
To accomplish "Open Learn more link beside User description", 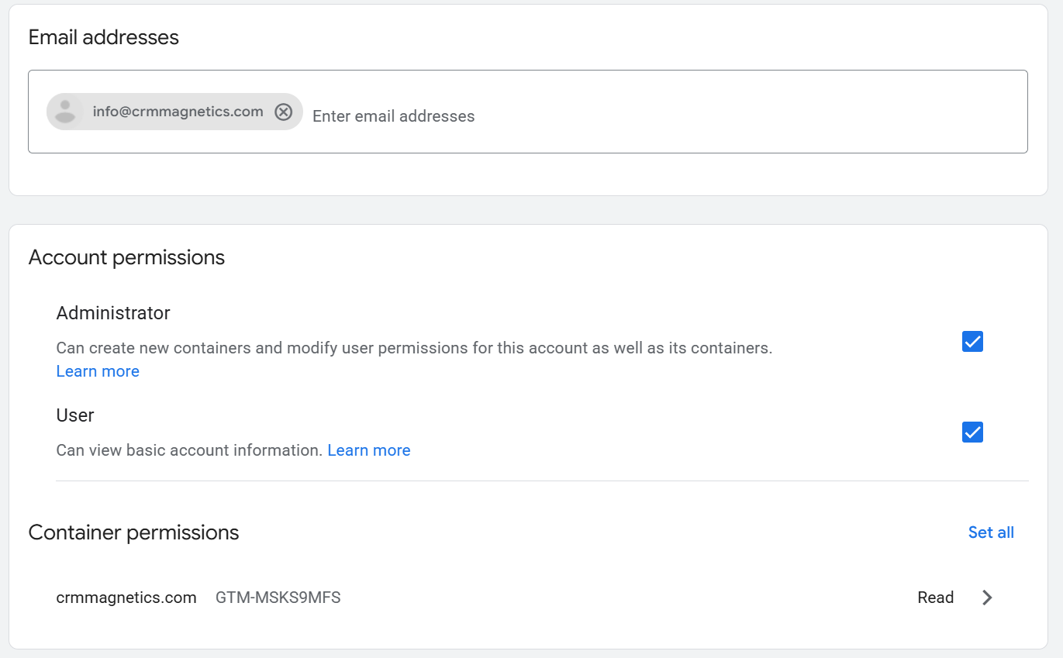I will pos(368,450).
